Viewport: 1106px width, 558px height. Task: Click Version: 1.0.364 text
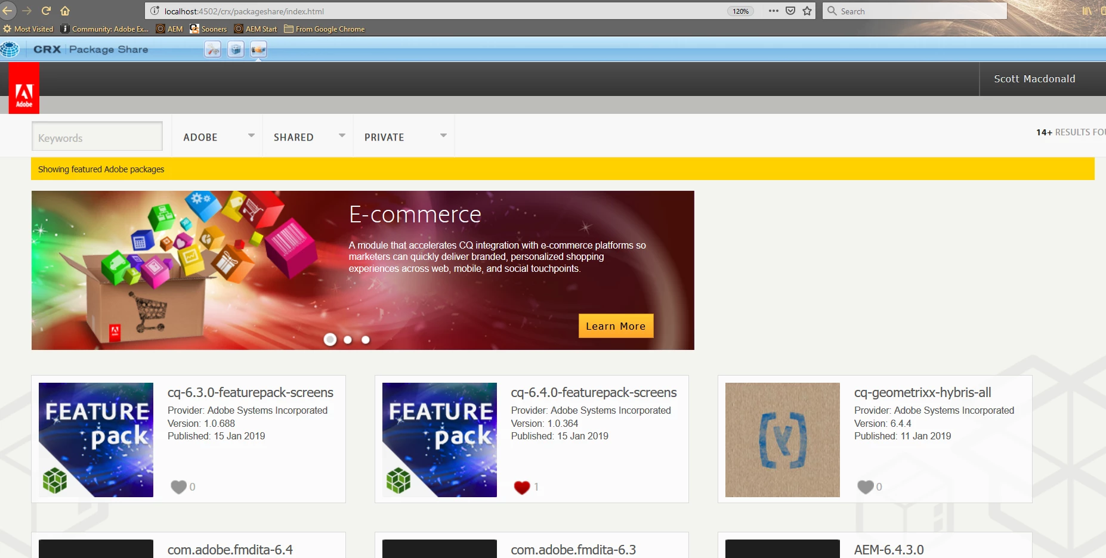coord(545,423)
